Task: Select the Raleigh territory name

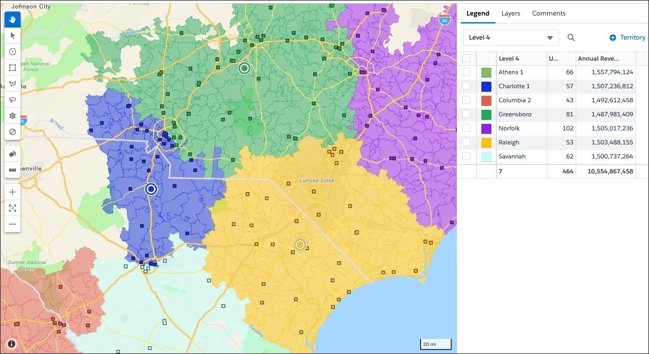Action: (508, 142)
